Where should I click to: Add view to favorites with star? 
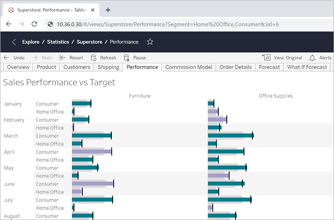click(150, 42)
